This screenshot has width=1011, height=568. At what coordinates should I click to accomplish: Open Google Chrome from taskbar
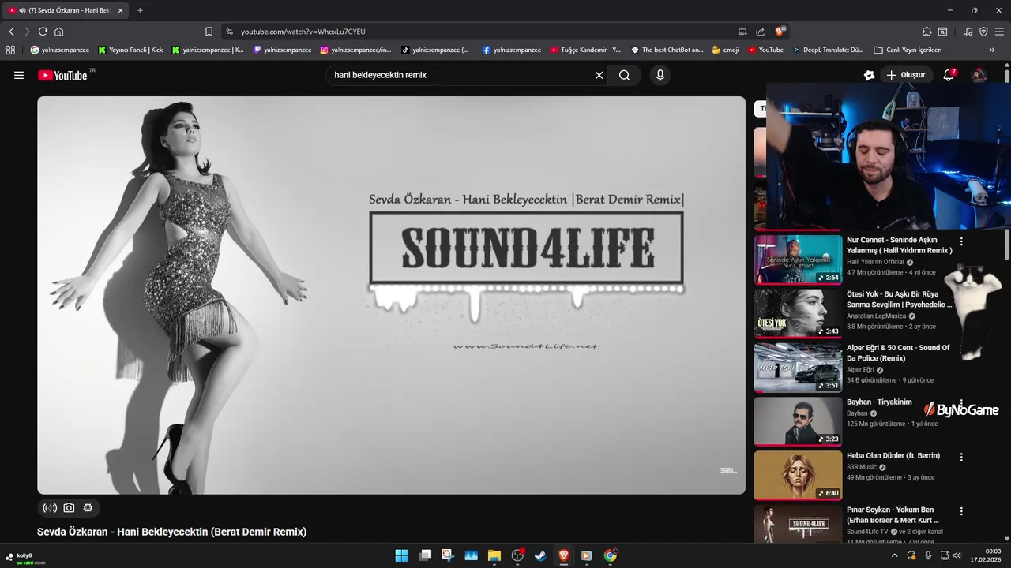[610, 555]
